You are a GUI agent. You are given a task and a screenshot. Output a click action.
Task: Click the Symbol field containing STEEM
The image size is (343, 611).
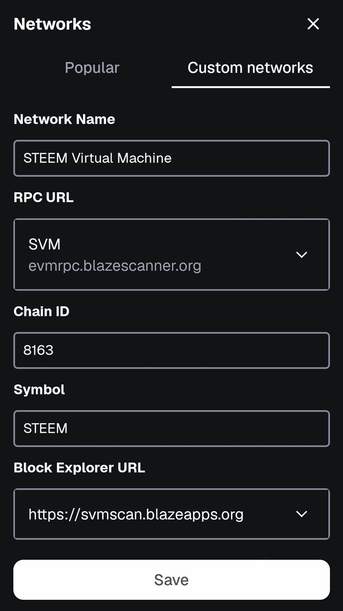pyautogui.click(x=171, y=428)
